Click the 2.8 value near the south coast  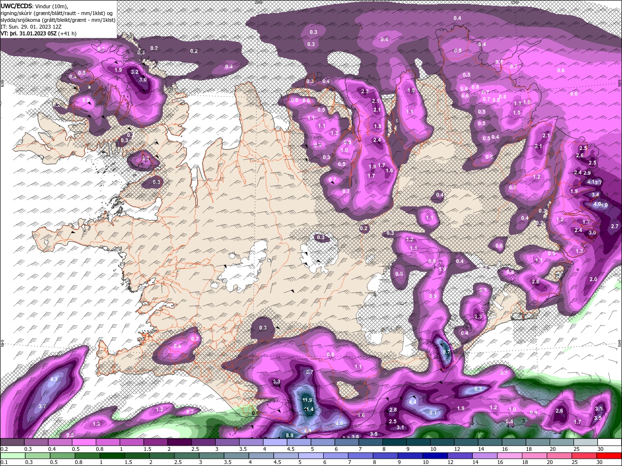tap(393, 410)
